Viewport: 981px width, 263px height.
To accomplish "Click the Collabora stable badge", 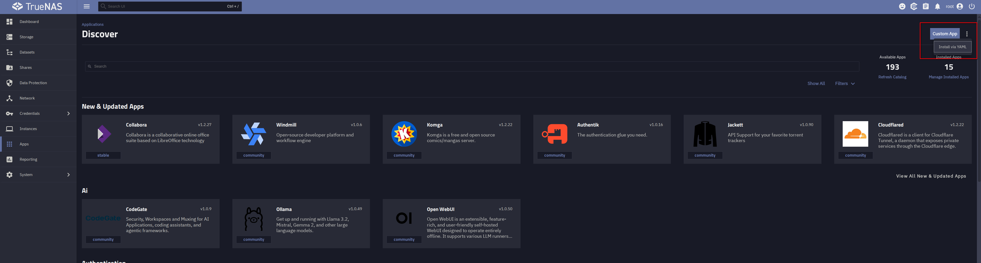I will [x=103, y=155].
